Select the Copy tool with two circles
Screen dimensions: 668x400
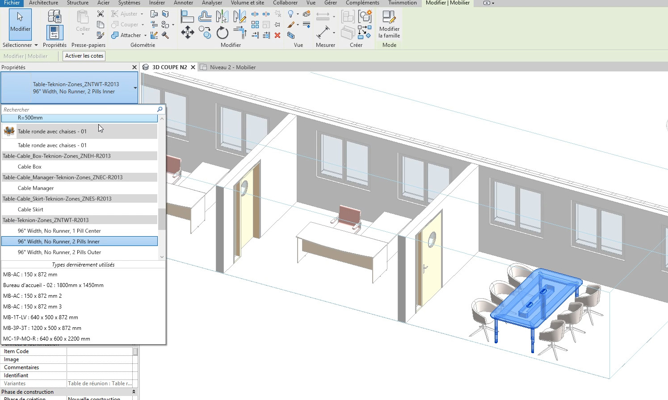point(205,32)
